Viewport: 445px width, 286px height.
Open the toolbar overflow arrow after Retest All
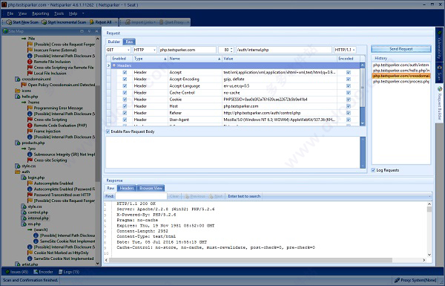pyautogui.click(x=116, y=22)
